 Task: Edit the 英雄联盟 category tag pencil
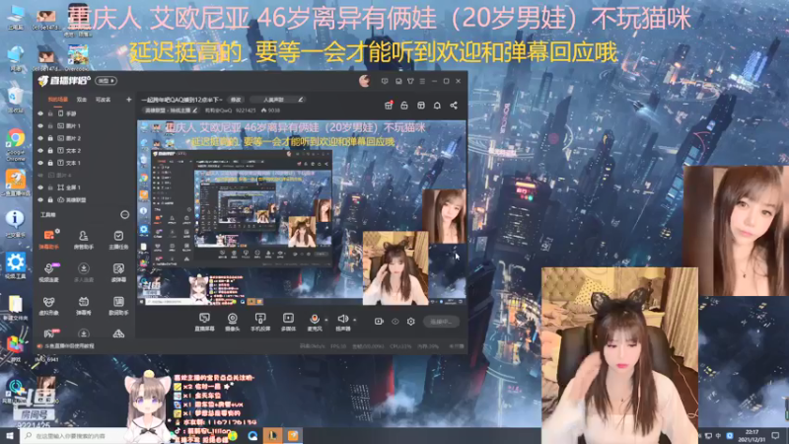[195, 111]
